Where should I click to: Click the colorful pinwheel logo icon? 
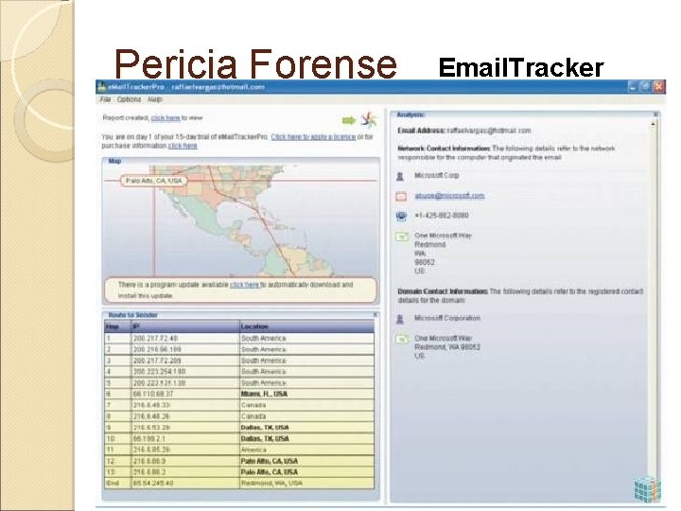(x=369, y=120)
